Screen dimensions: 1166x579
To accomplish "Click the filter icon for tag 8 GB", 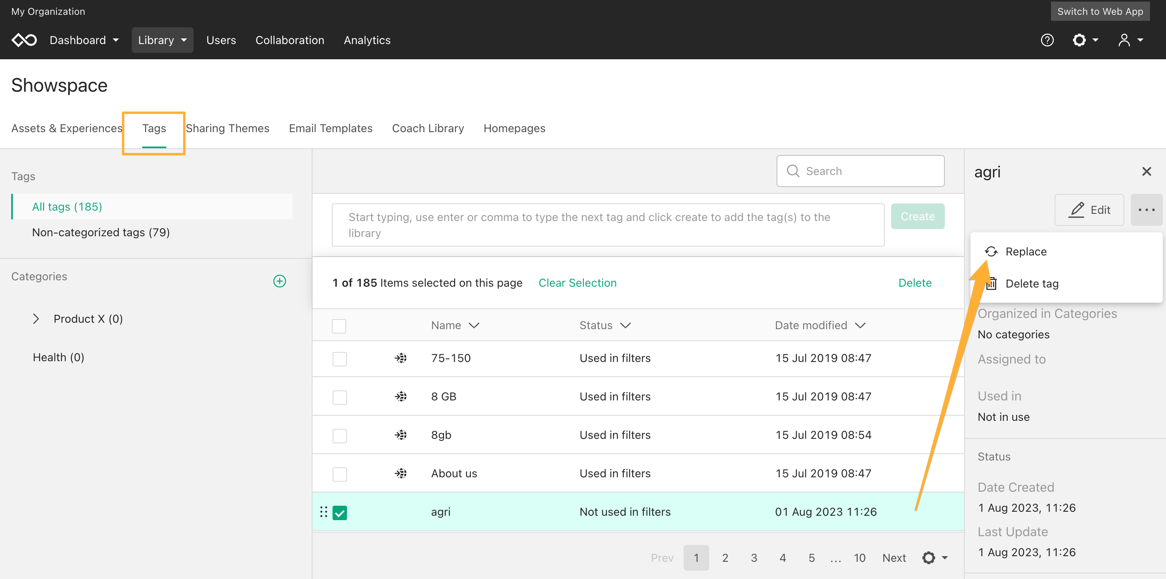I will (x=401, y=397).
